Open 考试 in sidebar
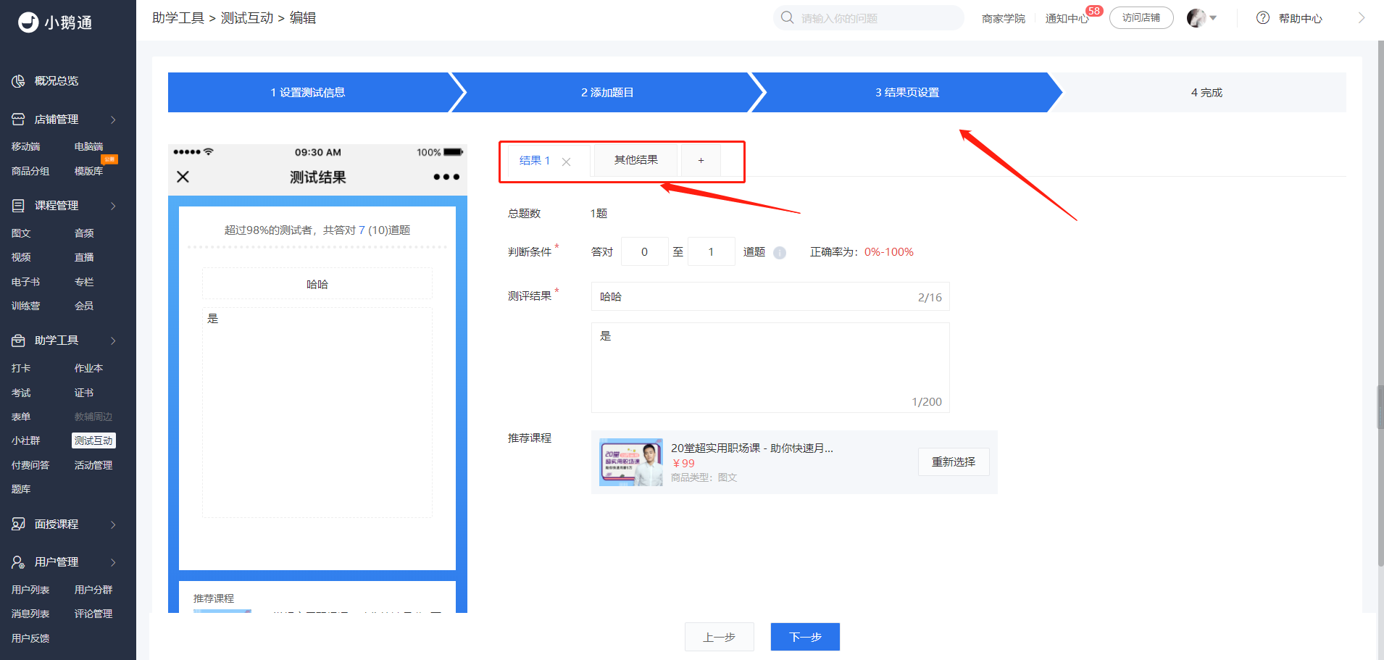Viewport: 1384px width, 660px height. pos(21,393)
